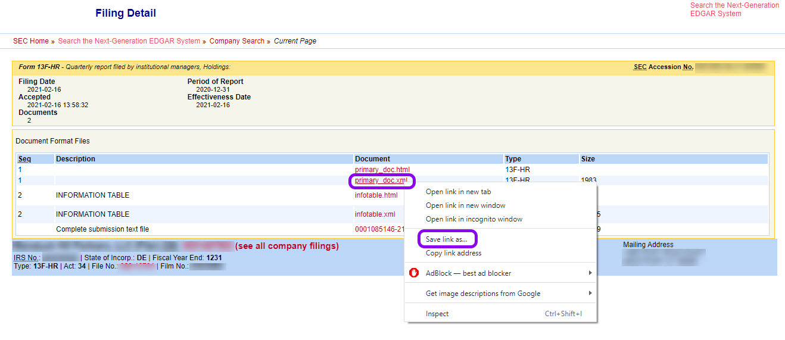Click Period of Report value 2020-12-31

coord(213,90)
